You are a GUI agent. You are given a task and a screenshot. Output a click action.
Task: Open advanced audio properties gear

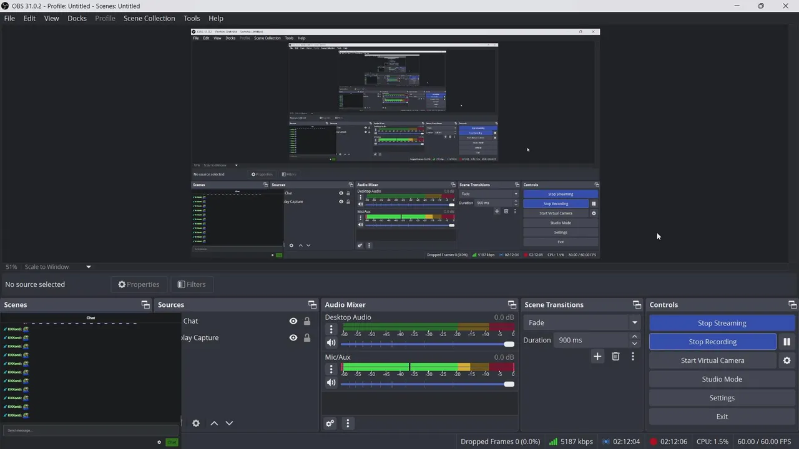[330, 423]
